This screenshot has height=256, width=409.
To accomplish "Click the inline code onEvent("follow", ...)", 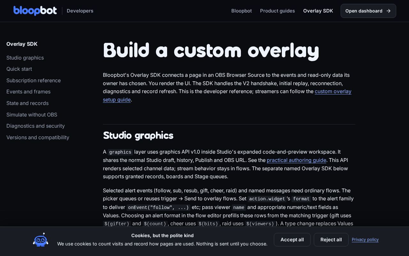I will pos(158,207).
